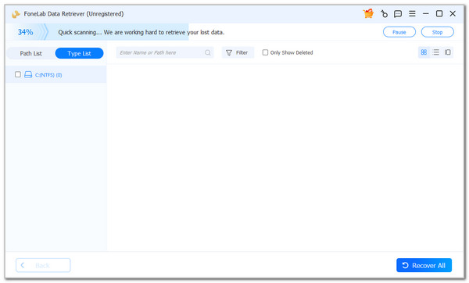
Task: Tick the C(NTFS) drive checkbox
Action: click(x=18, y=74)
